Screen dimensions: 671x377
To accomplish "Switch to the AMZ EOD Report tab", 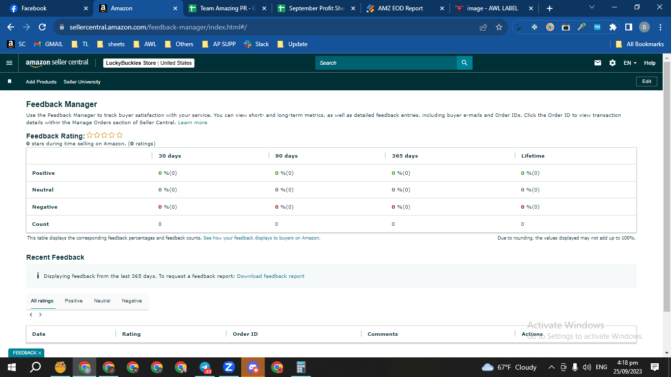I will coord(406,8).
